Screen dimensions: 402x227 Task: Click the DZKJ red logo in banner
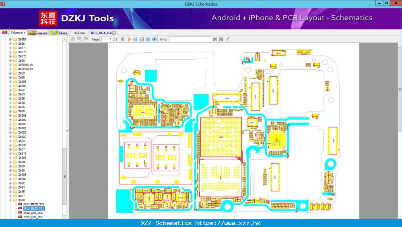click(48, 18)
